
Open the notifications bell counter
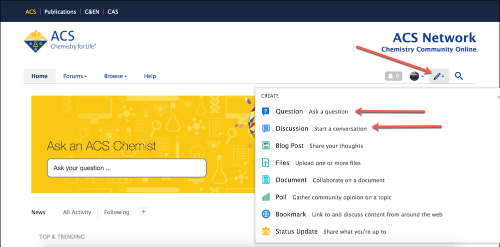(393, 76)
